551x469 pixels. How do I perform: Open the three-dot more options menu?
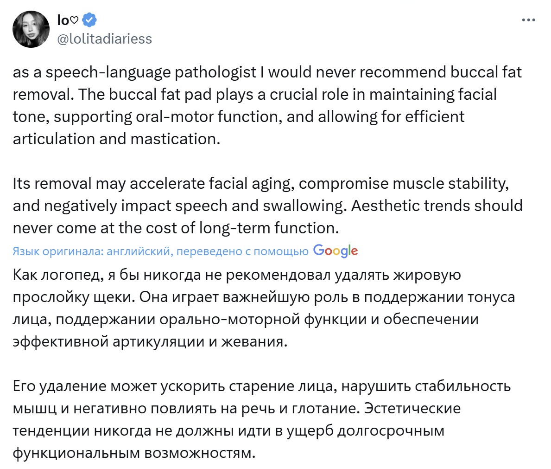point(528,20)
